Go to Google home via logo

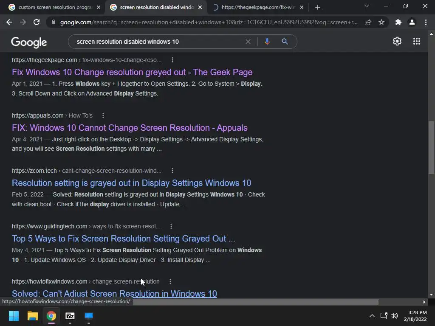tap(29, 42)
